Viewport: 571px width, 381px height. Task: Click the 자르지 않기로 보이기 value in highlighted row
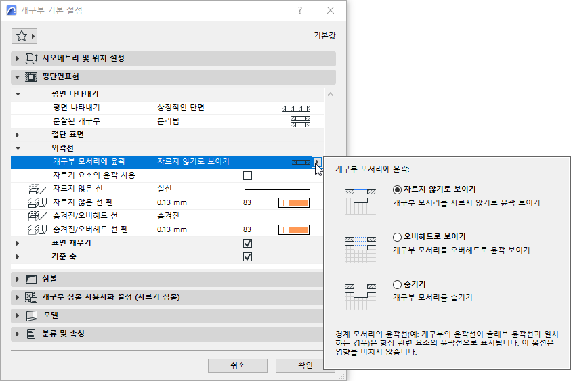click(x=193, y=162)
